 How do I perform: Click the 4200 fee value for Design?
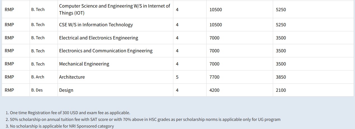(x=214, y=90)
